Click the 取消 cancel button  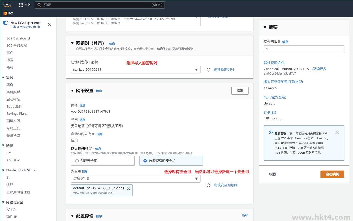coord(272,174)
